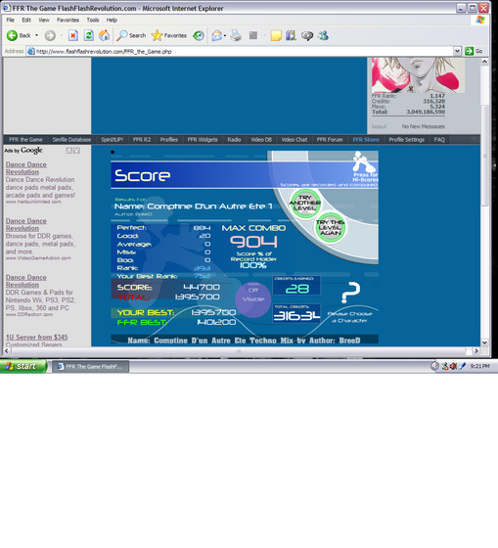The image size is (498, 548).
Task: Go to FFR the Game nav tab
Action: (x=25, y=139)
